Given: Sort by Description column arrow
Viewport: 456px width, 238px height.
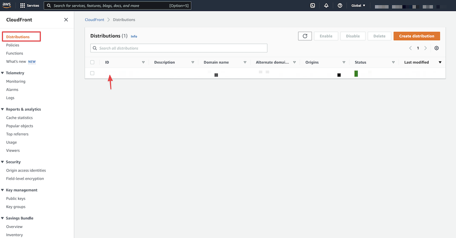Looking at the screenshot, I should pos(193,62).
